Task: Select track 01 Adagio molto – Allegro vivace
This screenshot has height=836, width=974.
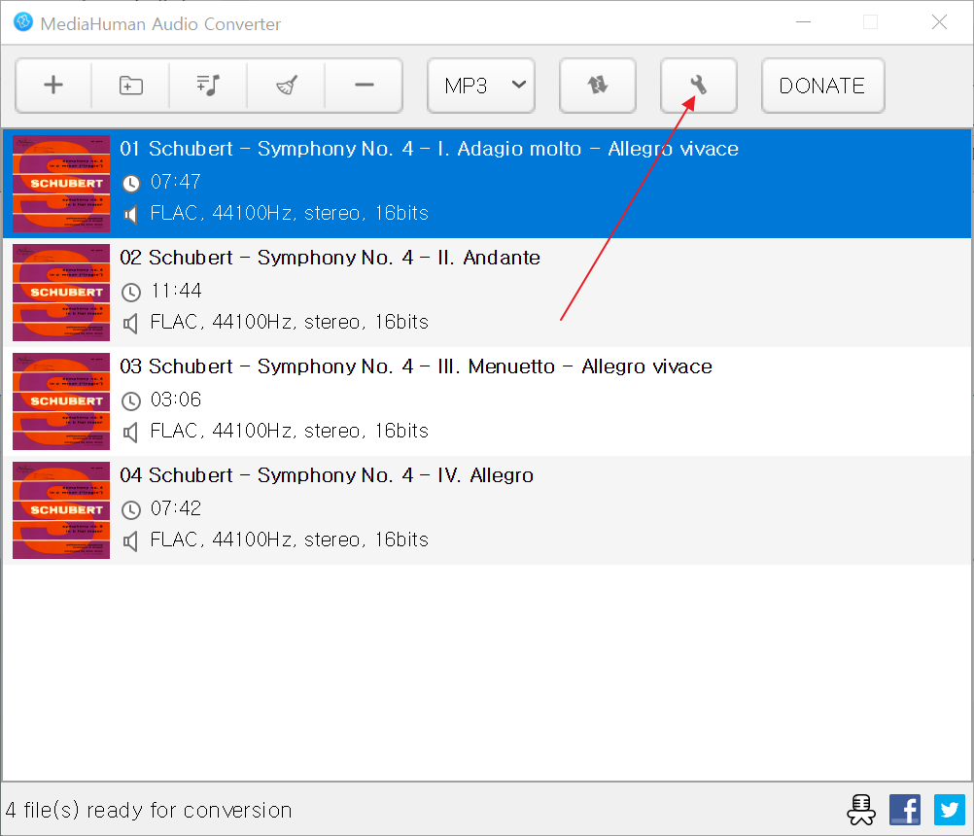Action: point(487,184)
